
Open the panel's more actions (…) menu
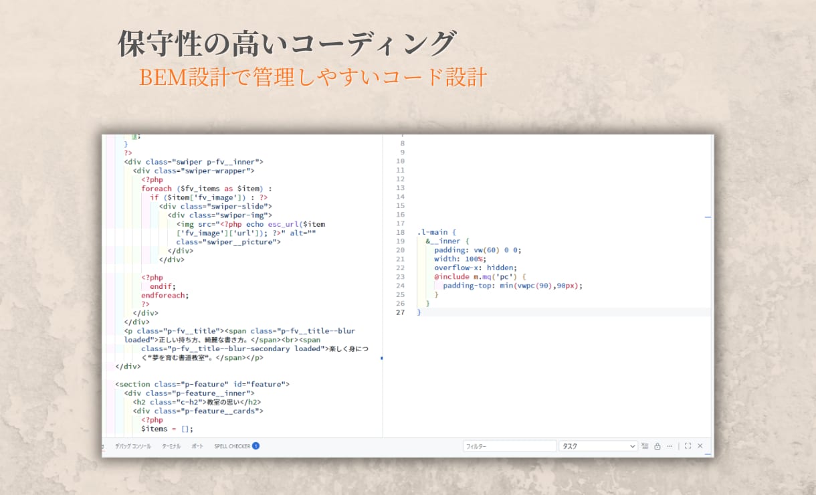pos(670,446)
